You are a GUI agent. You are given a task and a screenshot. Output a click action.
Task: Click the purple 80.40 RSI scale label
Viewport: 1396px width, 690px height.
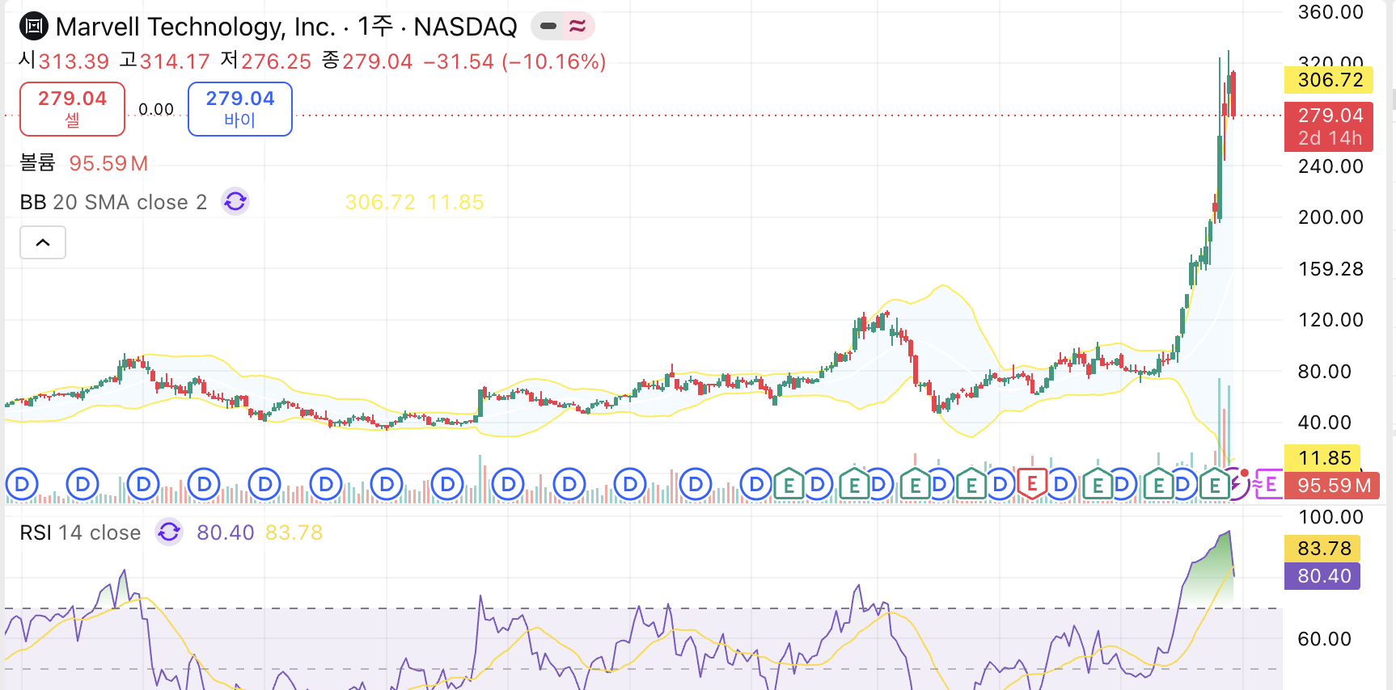pos(1323,576)
